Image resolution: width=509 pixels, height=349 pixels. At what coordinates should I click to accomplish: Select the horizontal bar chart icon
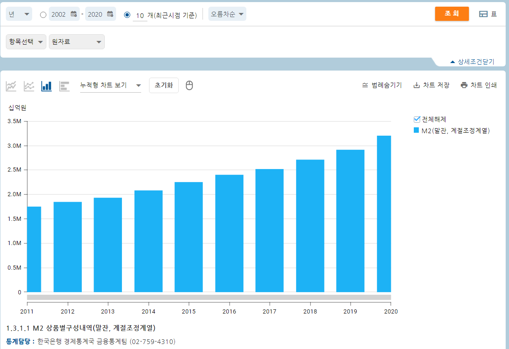click(x=64, y=86)
